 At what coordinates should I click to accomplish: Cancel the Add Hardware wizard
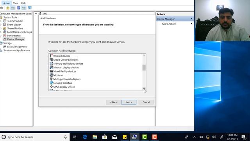146,102
